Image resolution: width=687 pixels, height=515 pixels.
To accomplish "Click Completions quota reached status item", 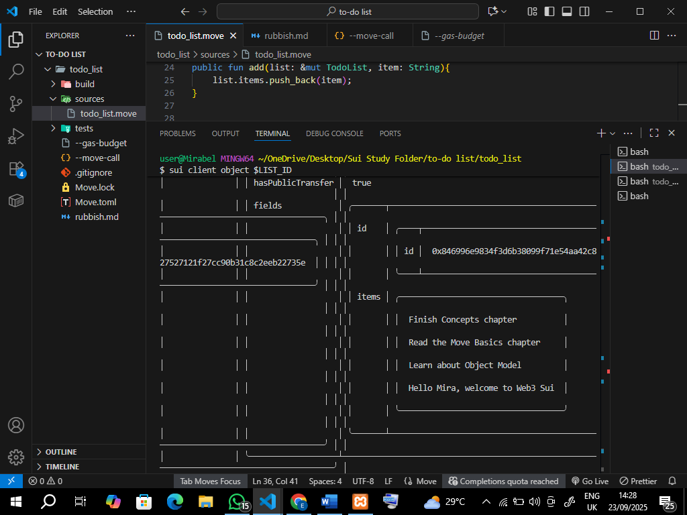I will [x=503, y=481].
